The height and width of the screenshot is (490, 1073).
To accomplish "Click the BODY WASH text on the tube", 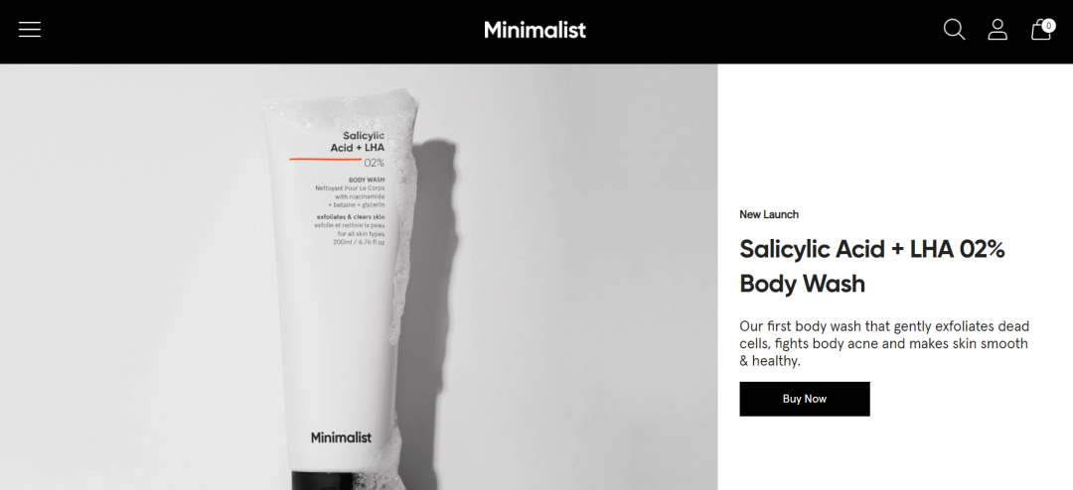I will (x=367, y=181).
